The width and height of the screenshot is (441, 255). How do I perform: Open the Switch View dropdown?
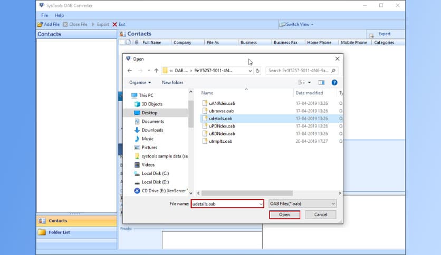[296, 24]
